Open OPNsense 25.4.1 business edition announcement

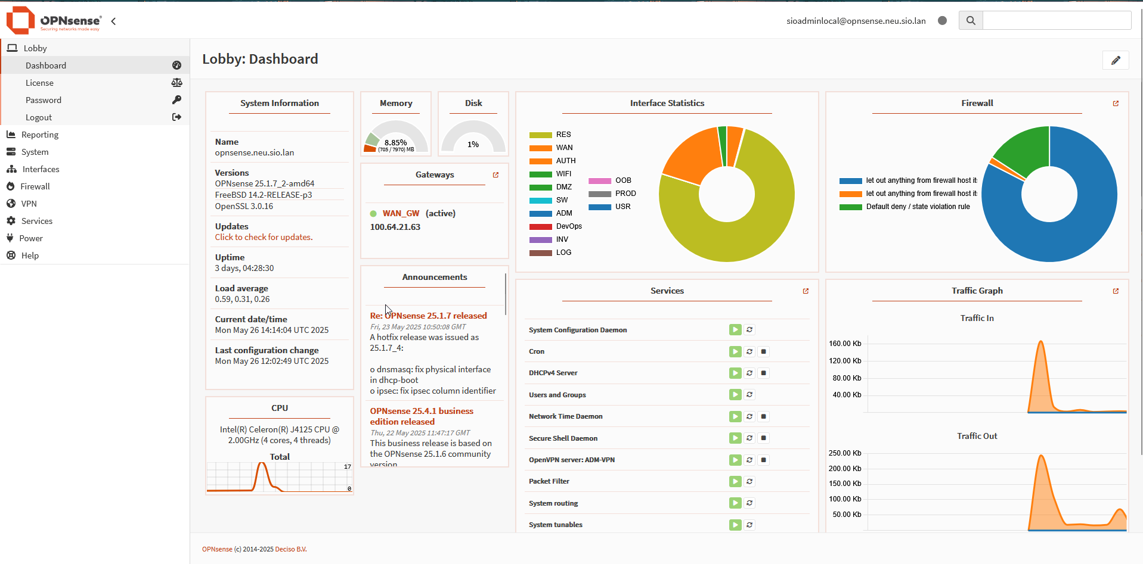tap(421, 416)
